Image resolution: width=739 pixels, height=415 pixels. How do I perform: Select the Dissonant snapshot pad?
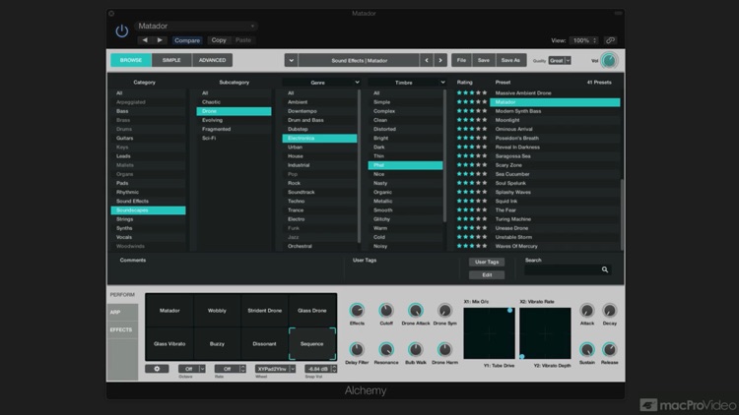pyautogui.click(x=264, y=344)
